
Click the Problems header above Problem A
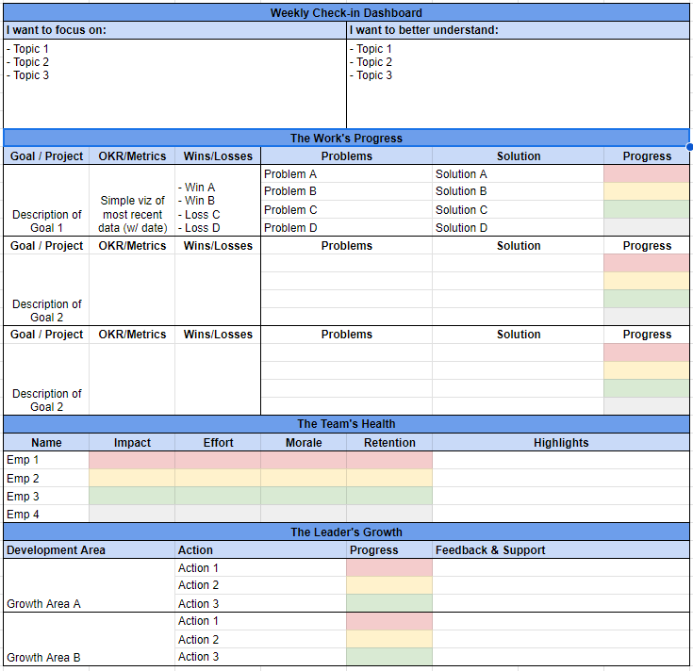347,155
